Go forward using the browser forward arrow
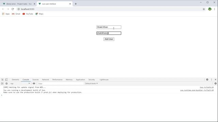 pos(8,9)
